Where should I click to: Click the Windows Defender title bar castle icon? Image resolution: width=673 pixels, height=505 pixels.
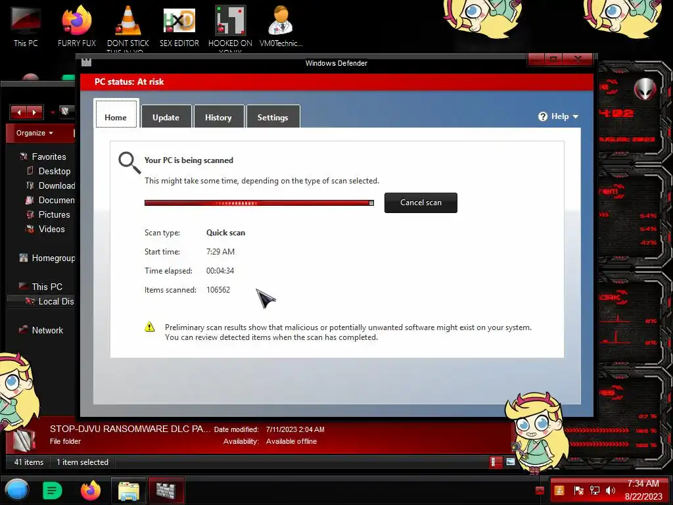pos(86,62)
